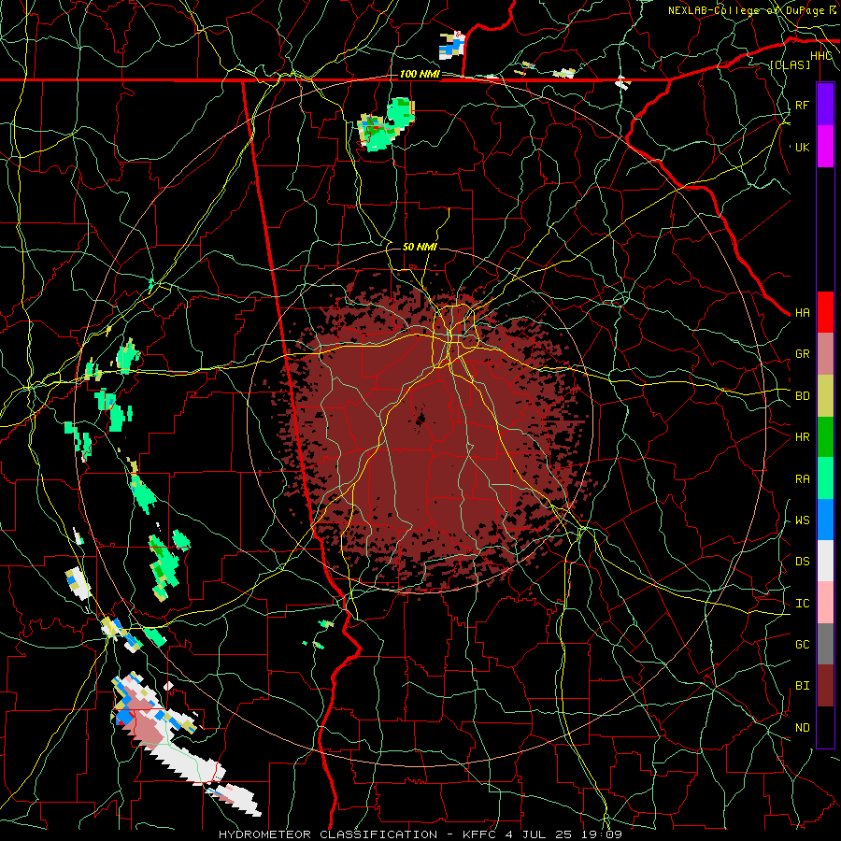
Task: Click the 'IC' legend label
Action: [802, 604]
